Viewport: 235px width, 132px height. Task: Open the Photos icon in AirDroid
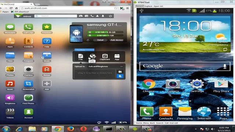(x=10, y=69)
